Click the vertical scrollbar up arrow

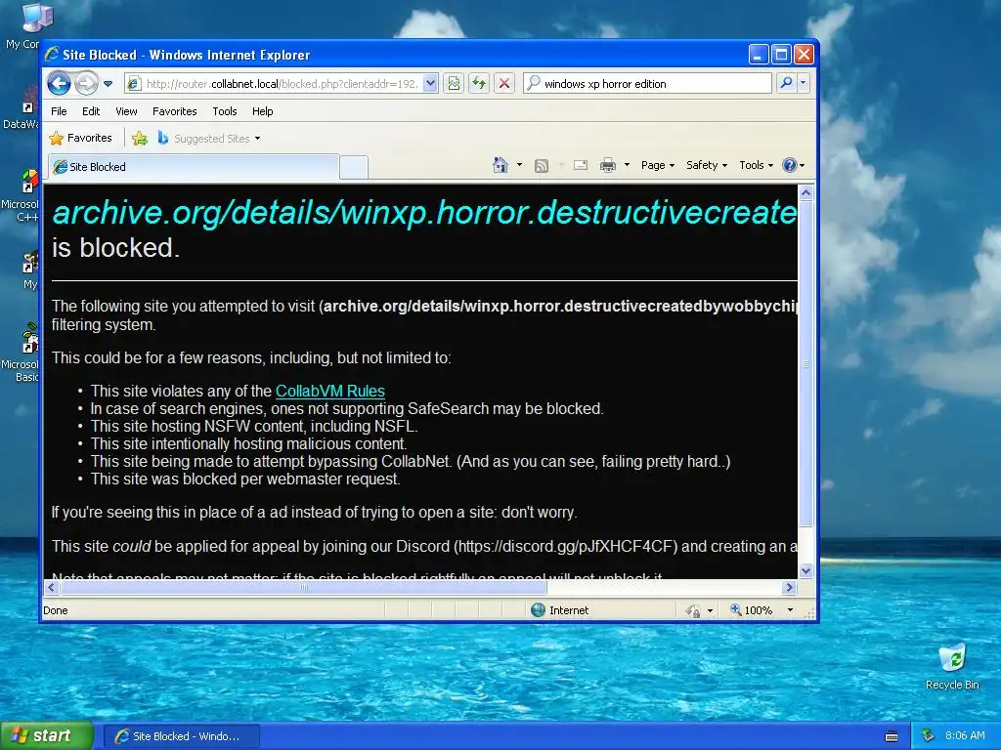coord(806,192)
